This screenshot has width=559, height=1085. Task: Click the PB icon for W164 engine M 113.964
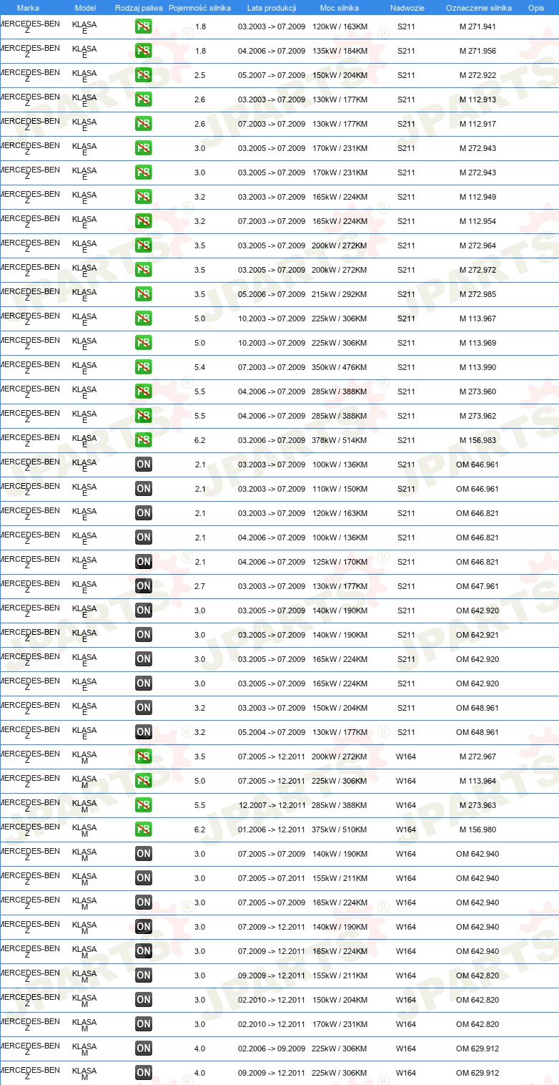click(144, 781)
